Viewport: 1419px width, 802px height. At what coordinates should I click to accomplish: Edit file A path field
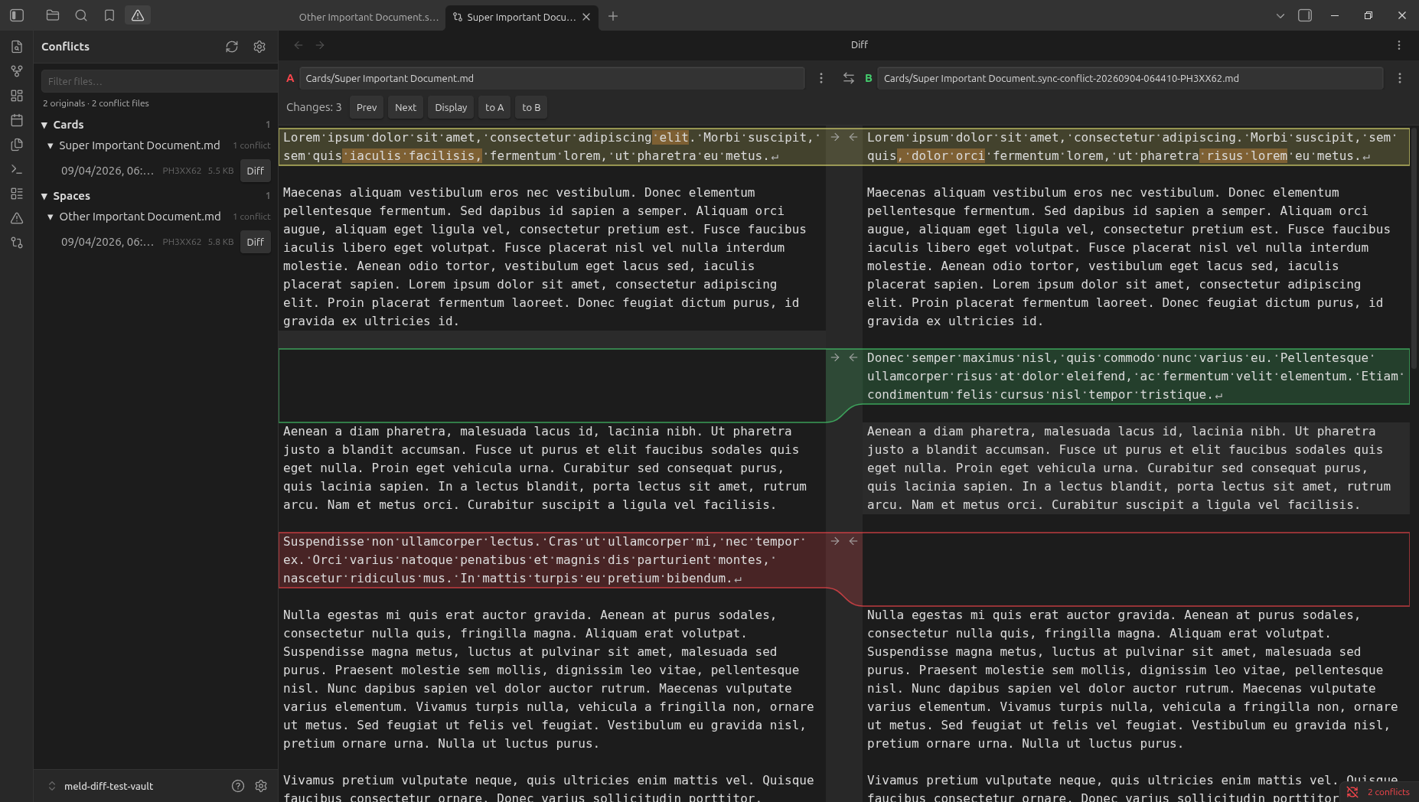pos(552,78)
